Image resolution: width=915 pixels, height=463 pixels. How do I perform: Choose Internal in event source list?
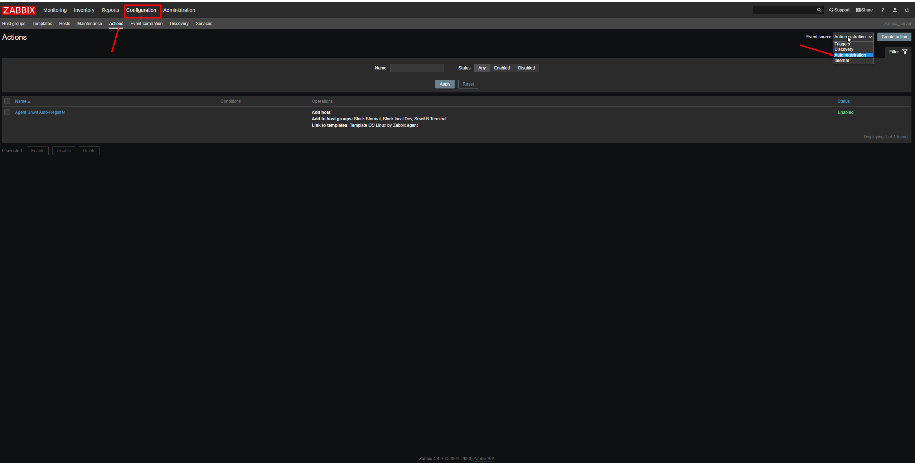pos(842,61)
